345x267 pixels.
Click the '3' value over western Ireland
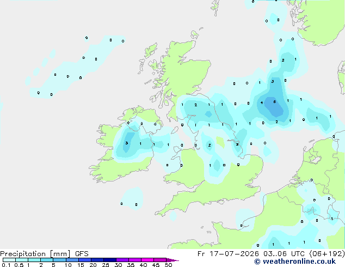coord(126,143)
